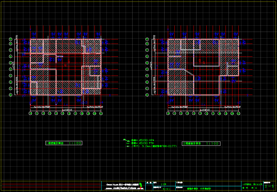
Task: Select the b=10010 dimension under first-floor plan
Action: pyautogui.click(x=66, y=110)
